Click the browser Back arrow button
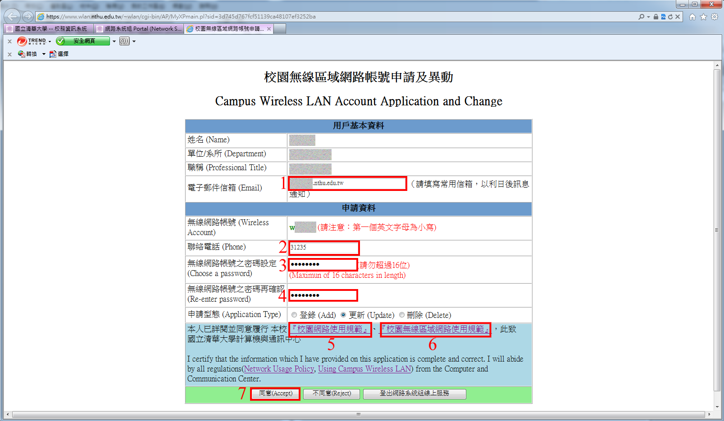 point(12,17)
